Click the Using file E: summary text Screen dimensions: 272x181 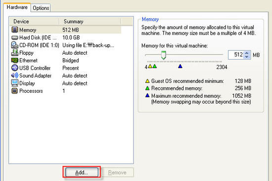89,45
